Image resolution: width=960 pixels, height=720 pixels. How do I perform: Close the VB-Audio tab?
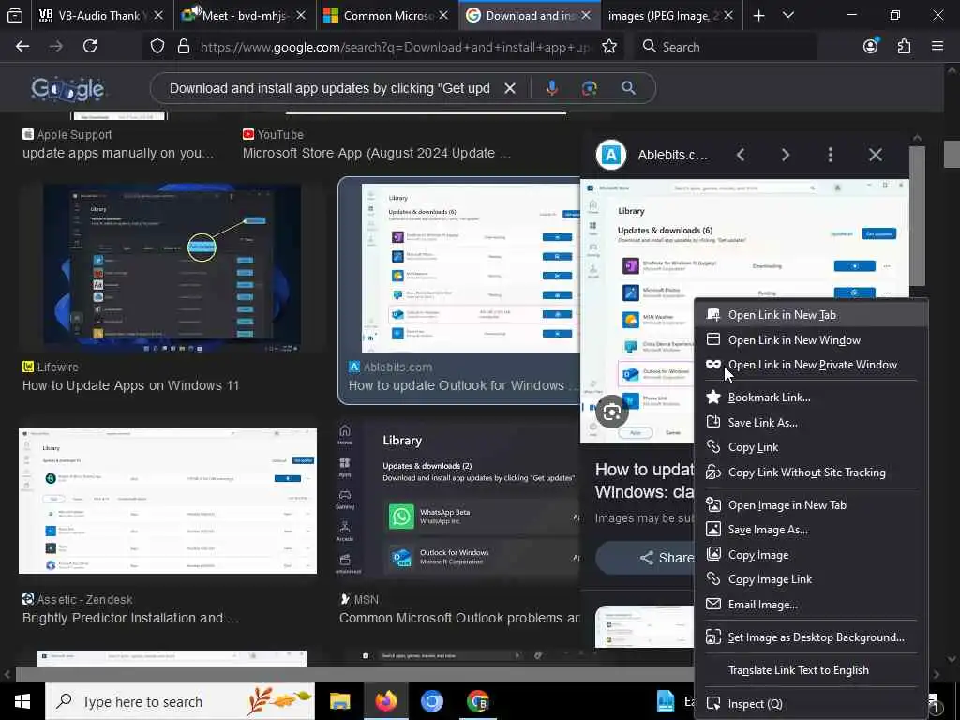[157, 16]
